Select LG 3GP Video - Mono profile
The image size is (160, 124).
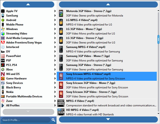coord(107,31)
